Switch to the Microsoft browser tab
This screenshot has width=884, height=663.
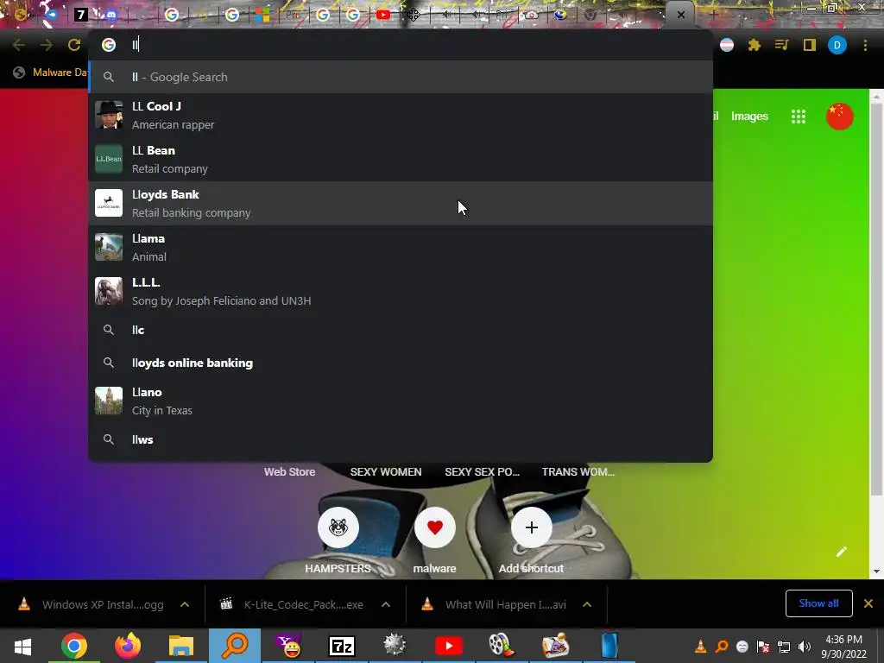point(262,15)
